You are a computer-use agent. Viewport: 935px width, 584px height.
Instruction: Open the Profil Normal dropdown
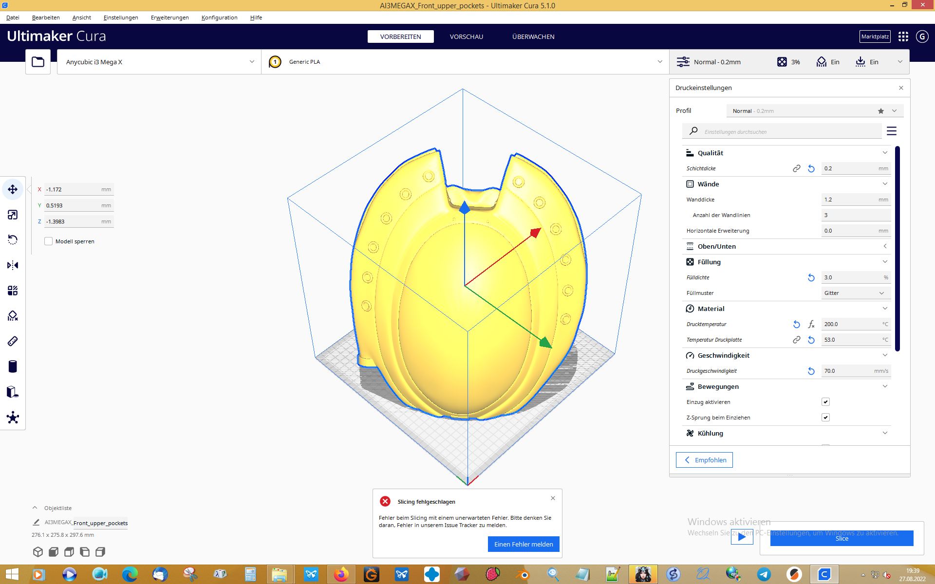tap(815, 111)
